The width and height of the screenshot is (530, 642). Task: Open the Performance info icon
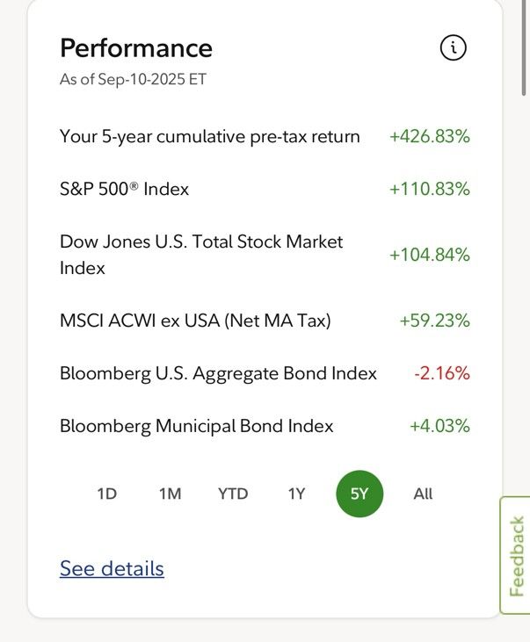pyautogui.click(x=453, y=48)
